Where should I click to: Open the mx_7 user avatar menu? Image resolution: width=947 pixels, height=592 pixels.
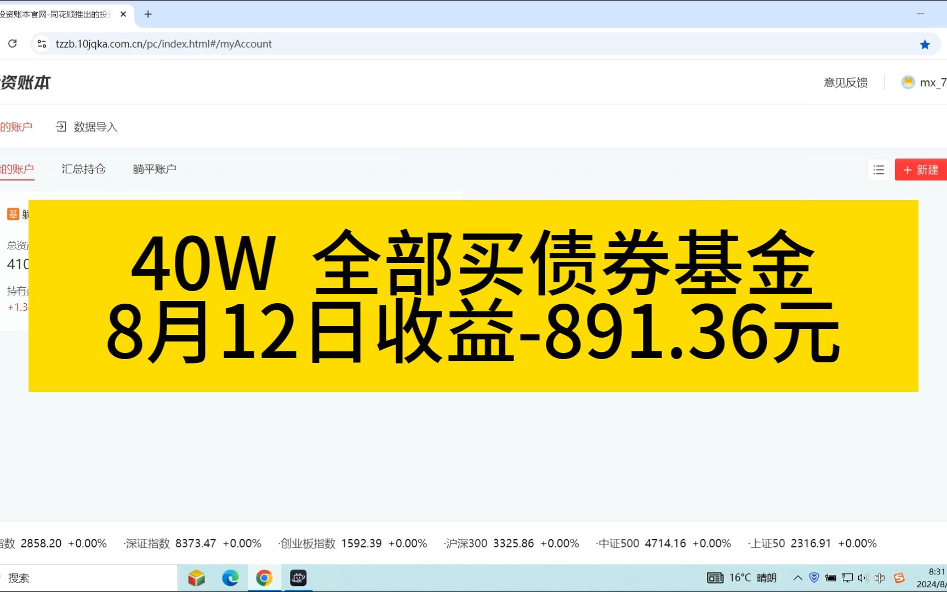click(x=908, y=82)
